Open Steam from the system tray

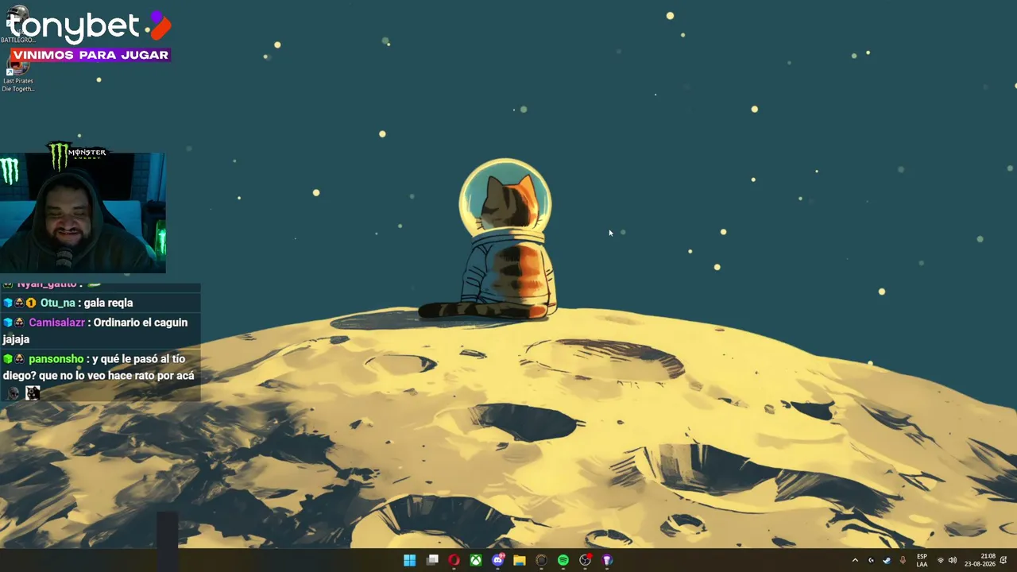pos(887,560)
